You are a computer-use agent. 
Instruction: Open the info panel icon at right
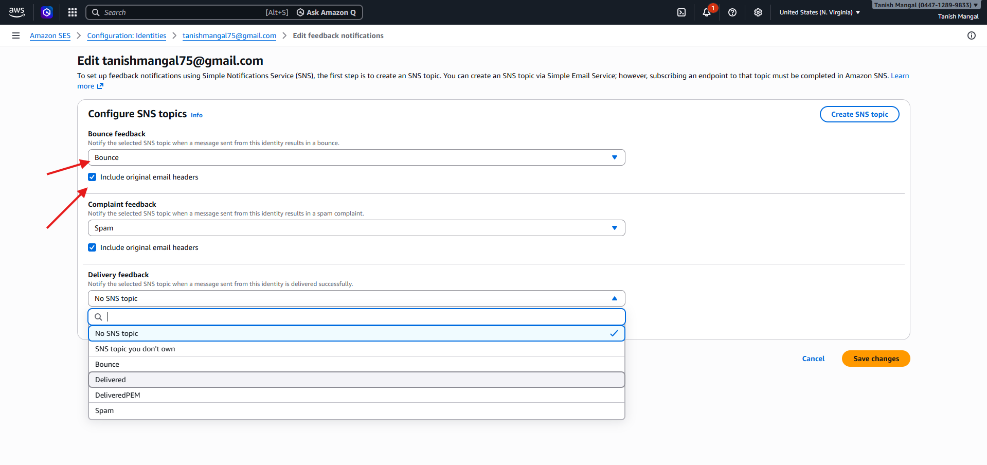coord(971,35)
